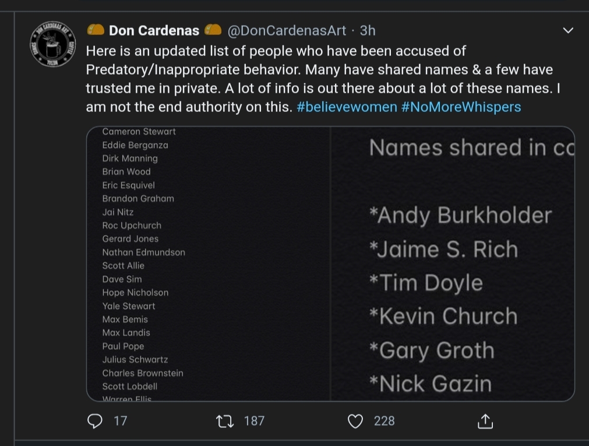Click the 187 retweets count
Image resolution: width=589 pixels, height=446 pixels.
click(x=255, y=421)
